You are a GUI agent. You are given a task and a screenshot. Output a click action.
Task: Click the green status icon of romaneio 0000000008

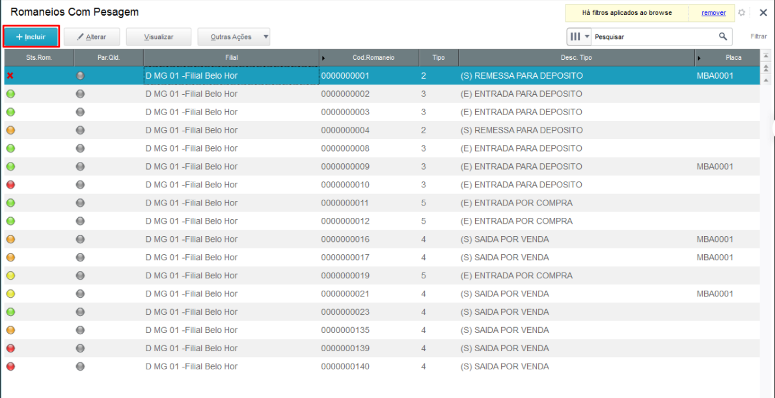tap(10, 148)
